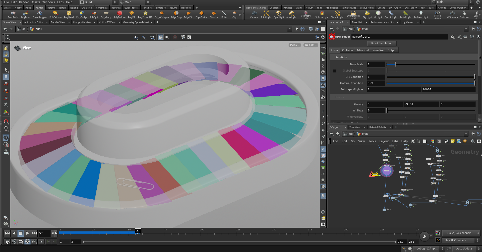Select the PolyExtrude shelf tool
This screenshot has width=482, height=252.
[55, 15]
